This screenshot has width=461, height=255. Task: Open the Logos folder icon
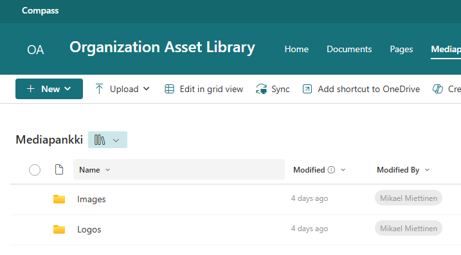coord(59,229)
